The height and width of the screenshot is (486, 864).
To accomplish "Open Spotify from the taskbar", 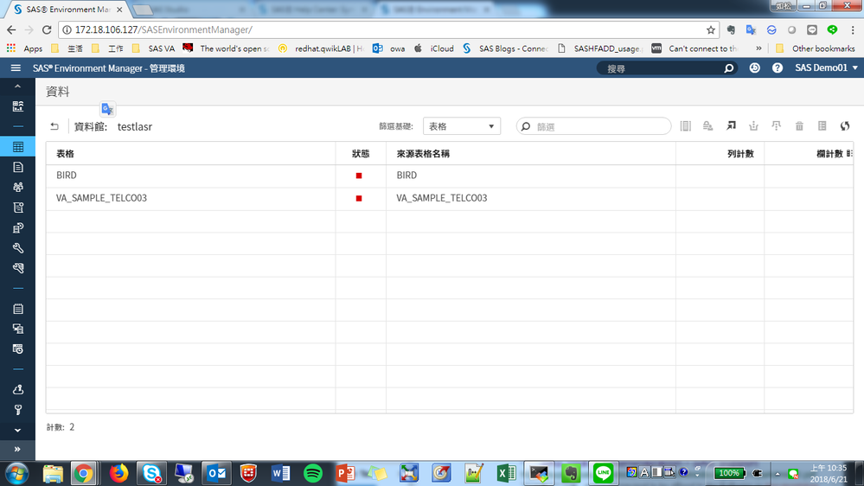I will coord(313,473).
